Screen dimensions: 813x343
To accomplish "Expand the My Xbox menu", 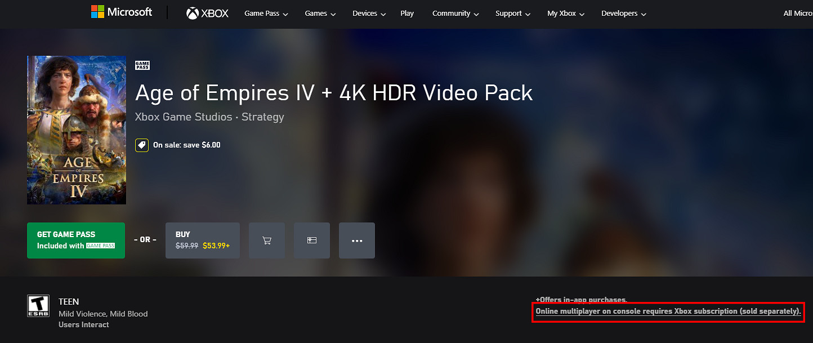I will tap(566, 14).
